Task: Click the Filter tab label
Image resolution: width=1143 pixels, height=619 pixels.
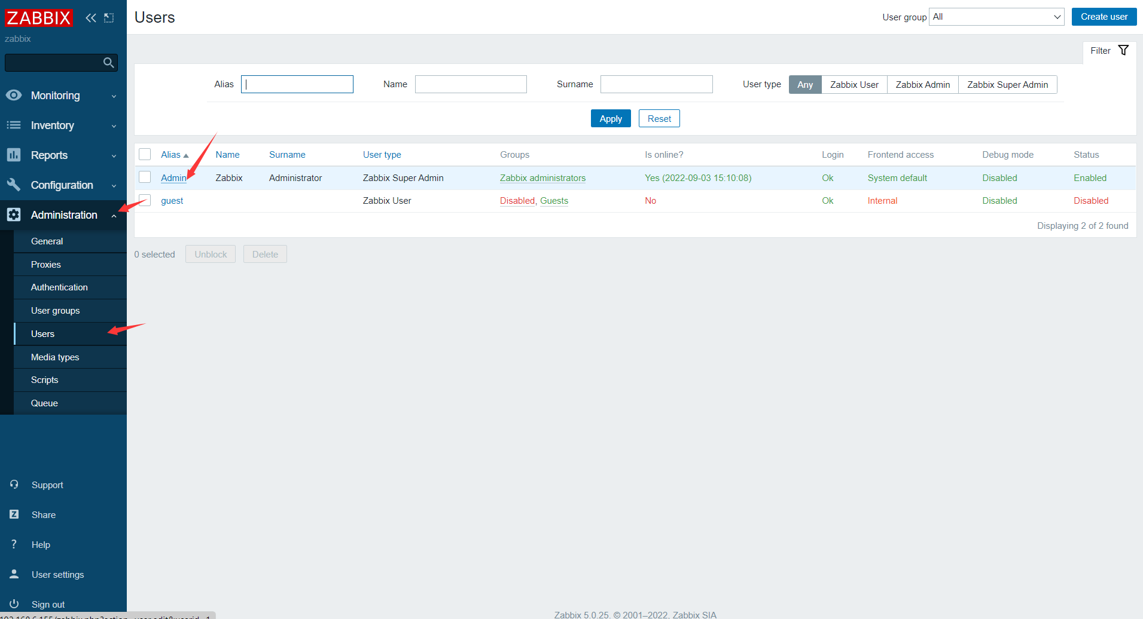Action: 1100,51
